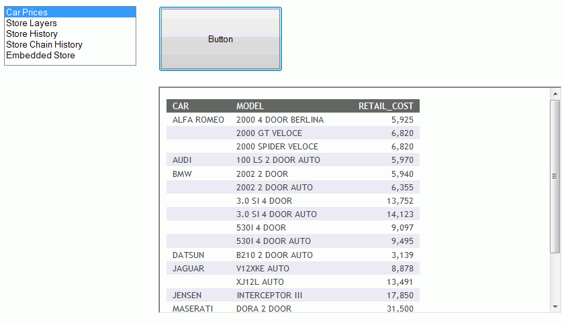564x323 pixels.
Task: Select Embedded Store in the list
Action: 70,55
